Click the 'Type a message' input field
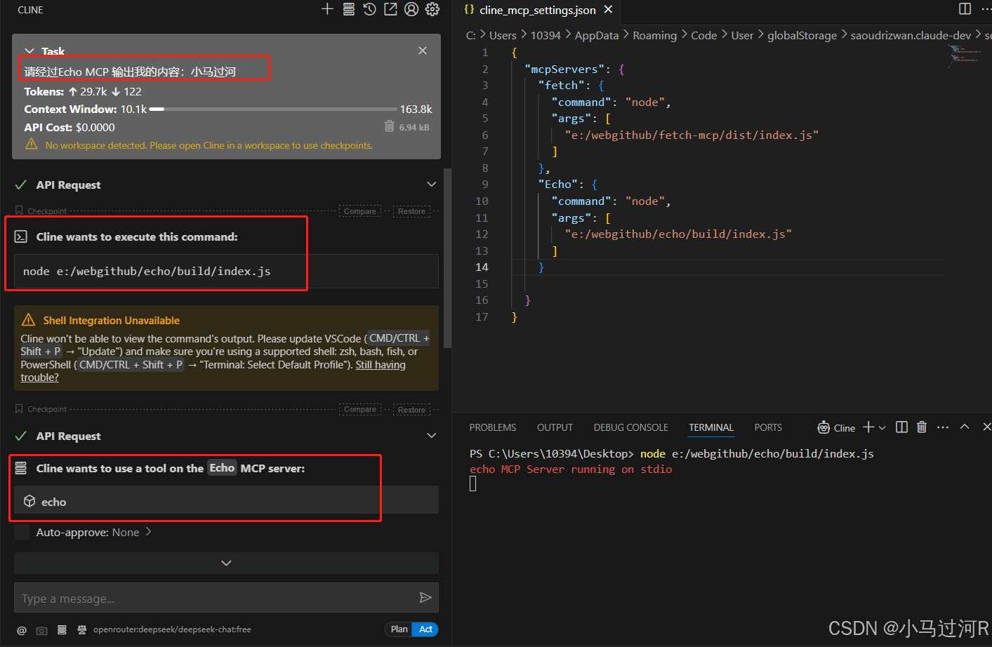 click(211, 597)
